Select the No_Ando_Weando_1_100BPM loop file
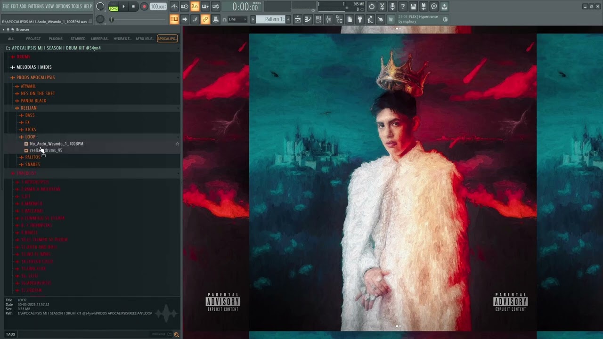603x339 pixels. 57,144
